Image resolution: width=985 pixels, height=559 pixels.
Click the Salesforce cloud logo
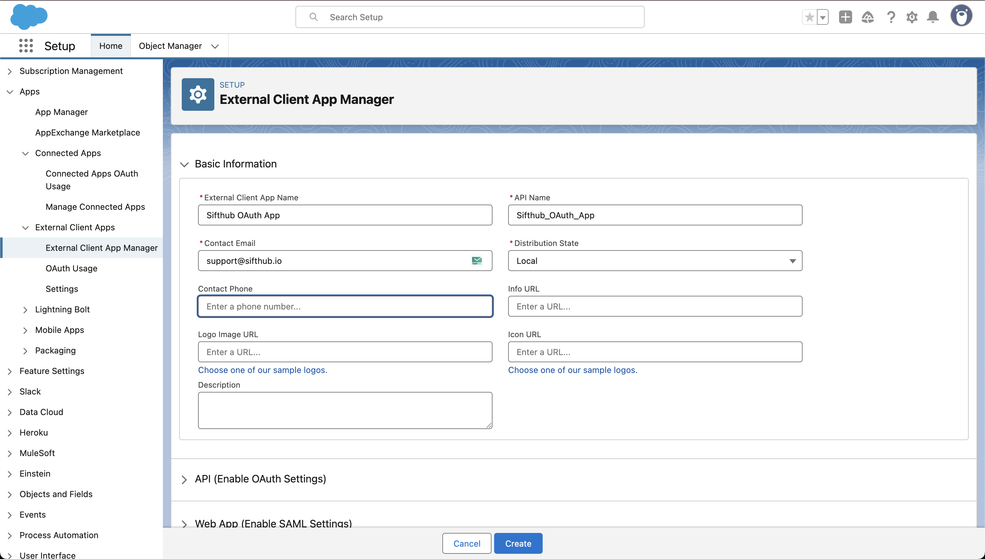(x=29, y=17)
